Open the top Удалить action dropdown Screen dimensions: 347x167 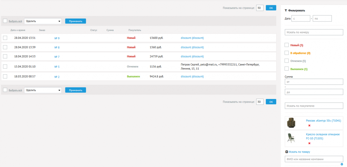(43, 21)
